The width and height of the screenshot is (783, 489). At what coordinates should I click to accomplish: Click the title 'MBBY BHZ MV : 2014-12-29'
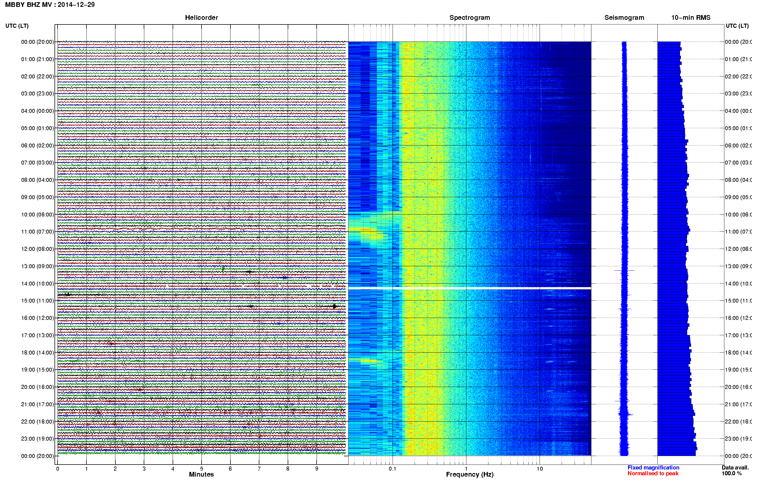[x=50, y=4]
